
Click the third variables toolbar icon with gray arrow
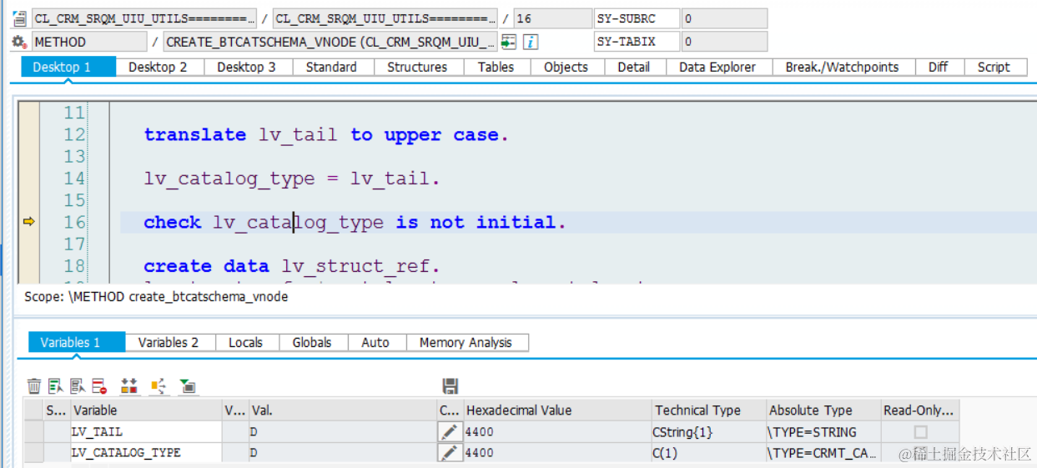(x=78, y=385)
